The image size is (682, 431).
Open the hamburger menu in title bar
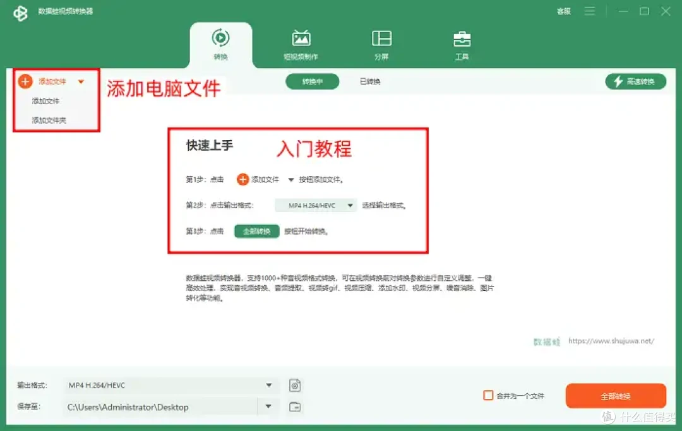(590, 11)
